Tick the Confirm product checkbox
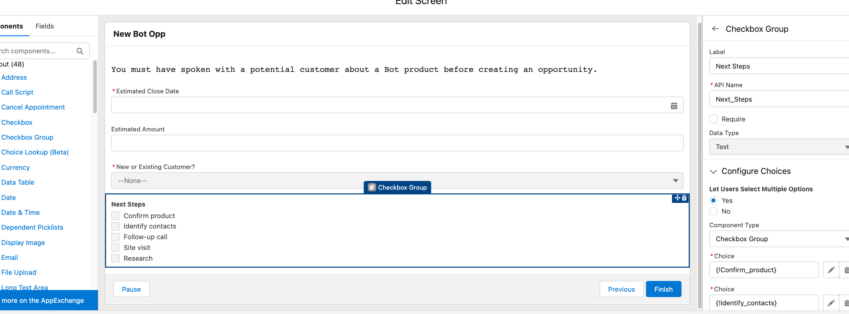 click(x=115, y=216)
